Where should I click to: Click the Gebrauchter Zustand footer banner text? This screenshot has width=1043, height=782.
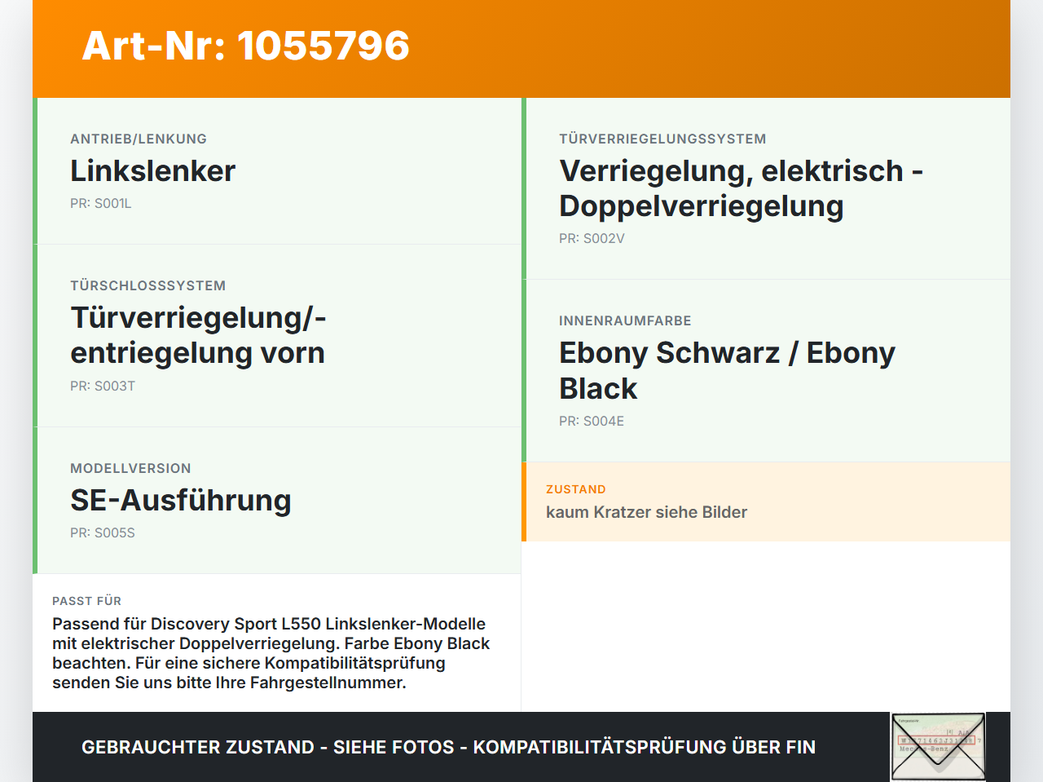448,747
